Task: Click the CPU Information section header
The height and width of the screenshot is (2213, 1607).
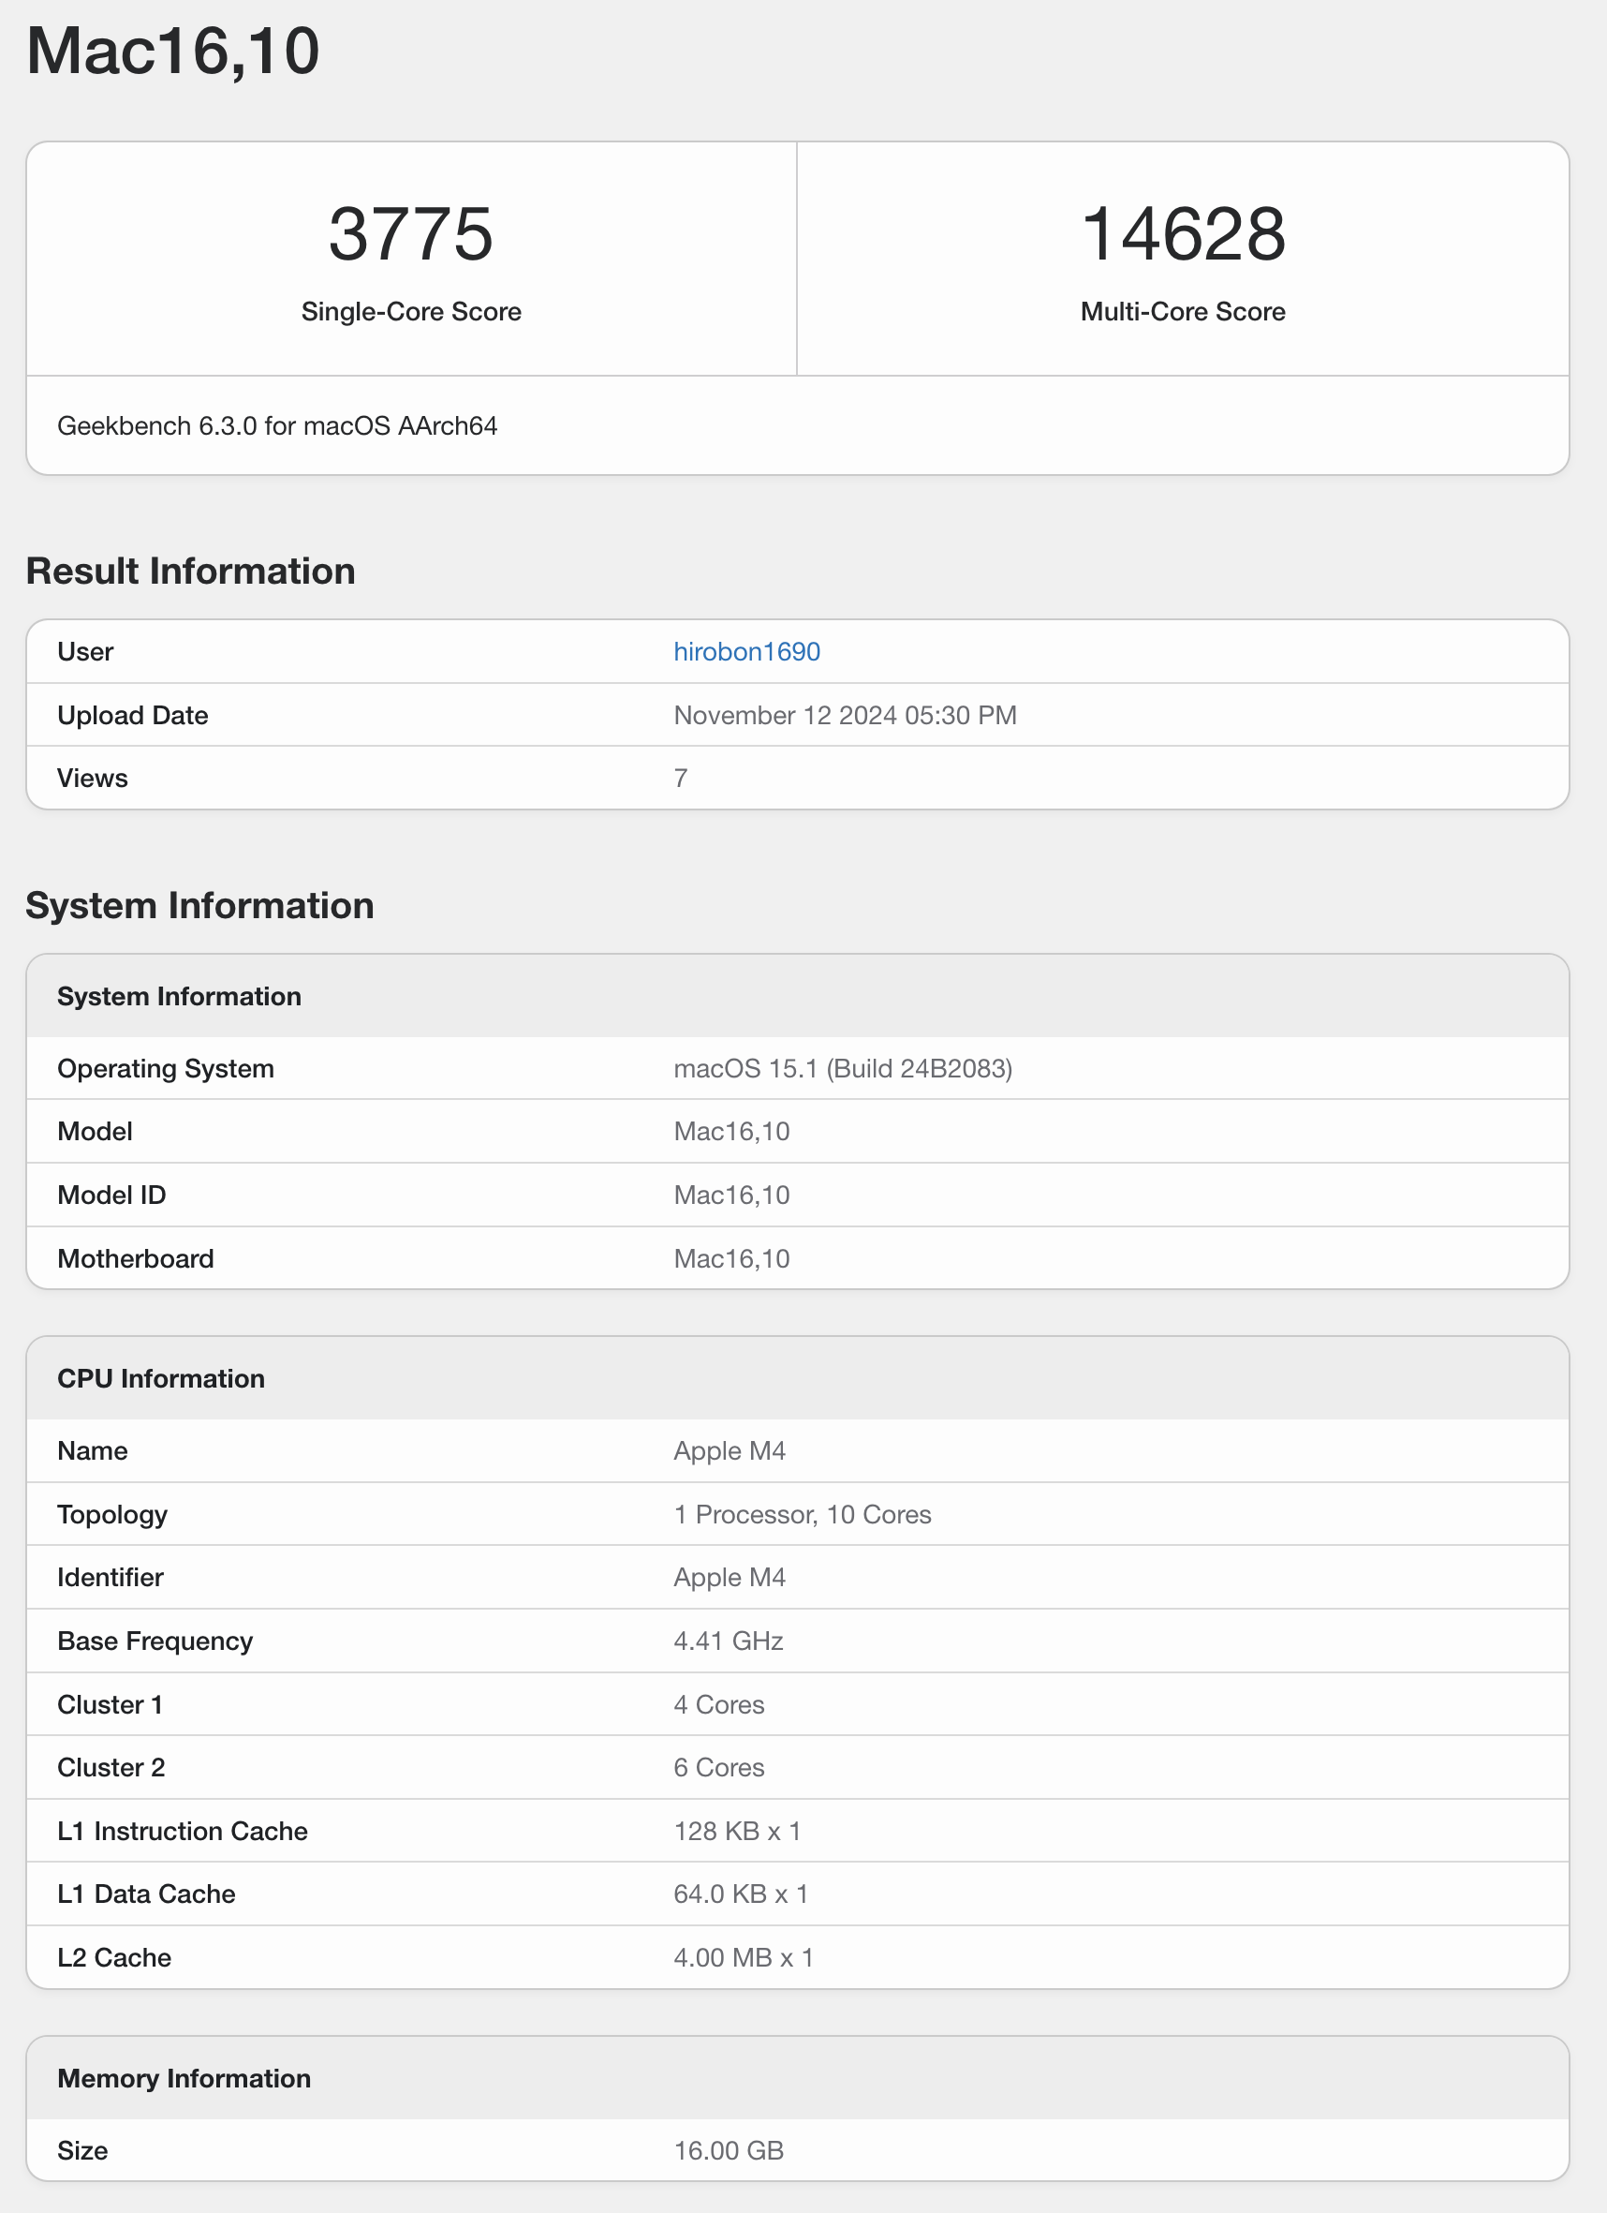Action: pos(161,1378)
